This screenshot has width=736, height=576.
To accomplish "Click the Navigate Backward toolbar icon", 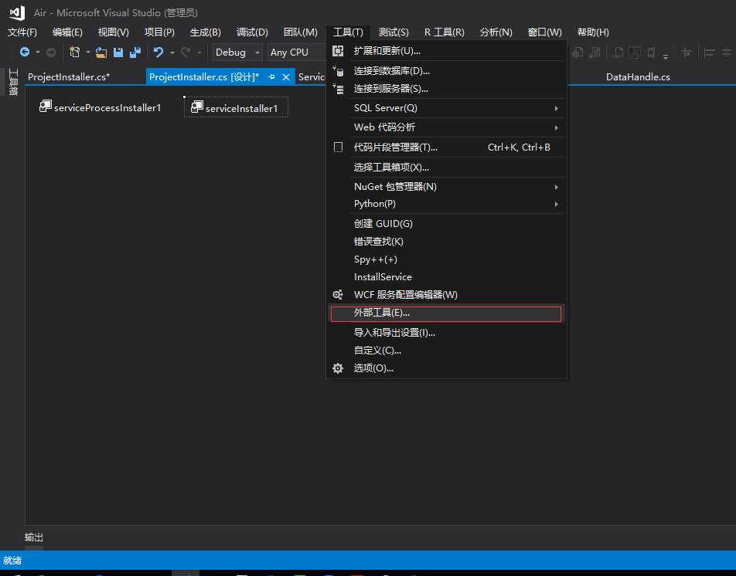I will pyautogui.click(x=25, y=52).
